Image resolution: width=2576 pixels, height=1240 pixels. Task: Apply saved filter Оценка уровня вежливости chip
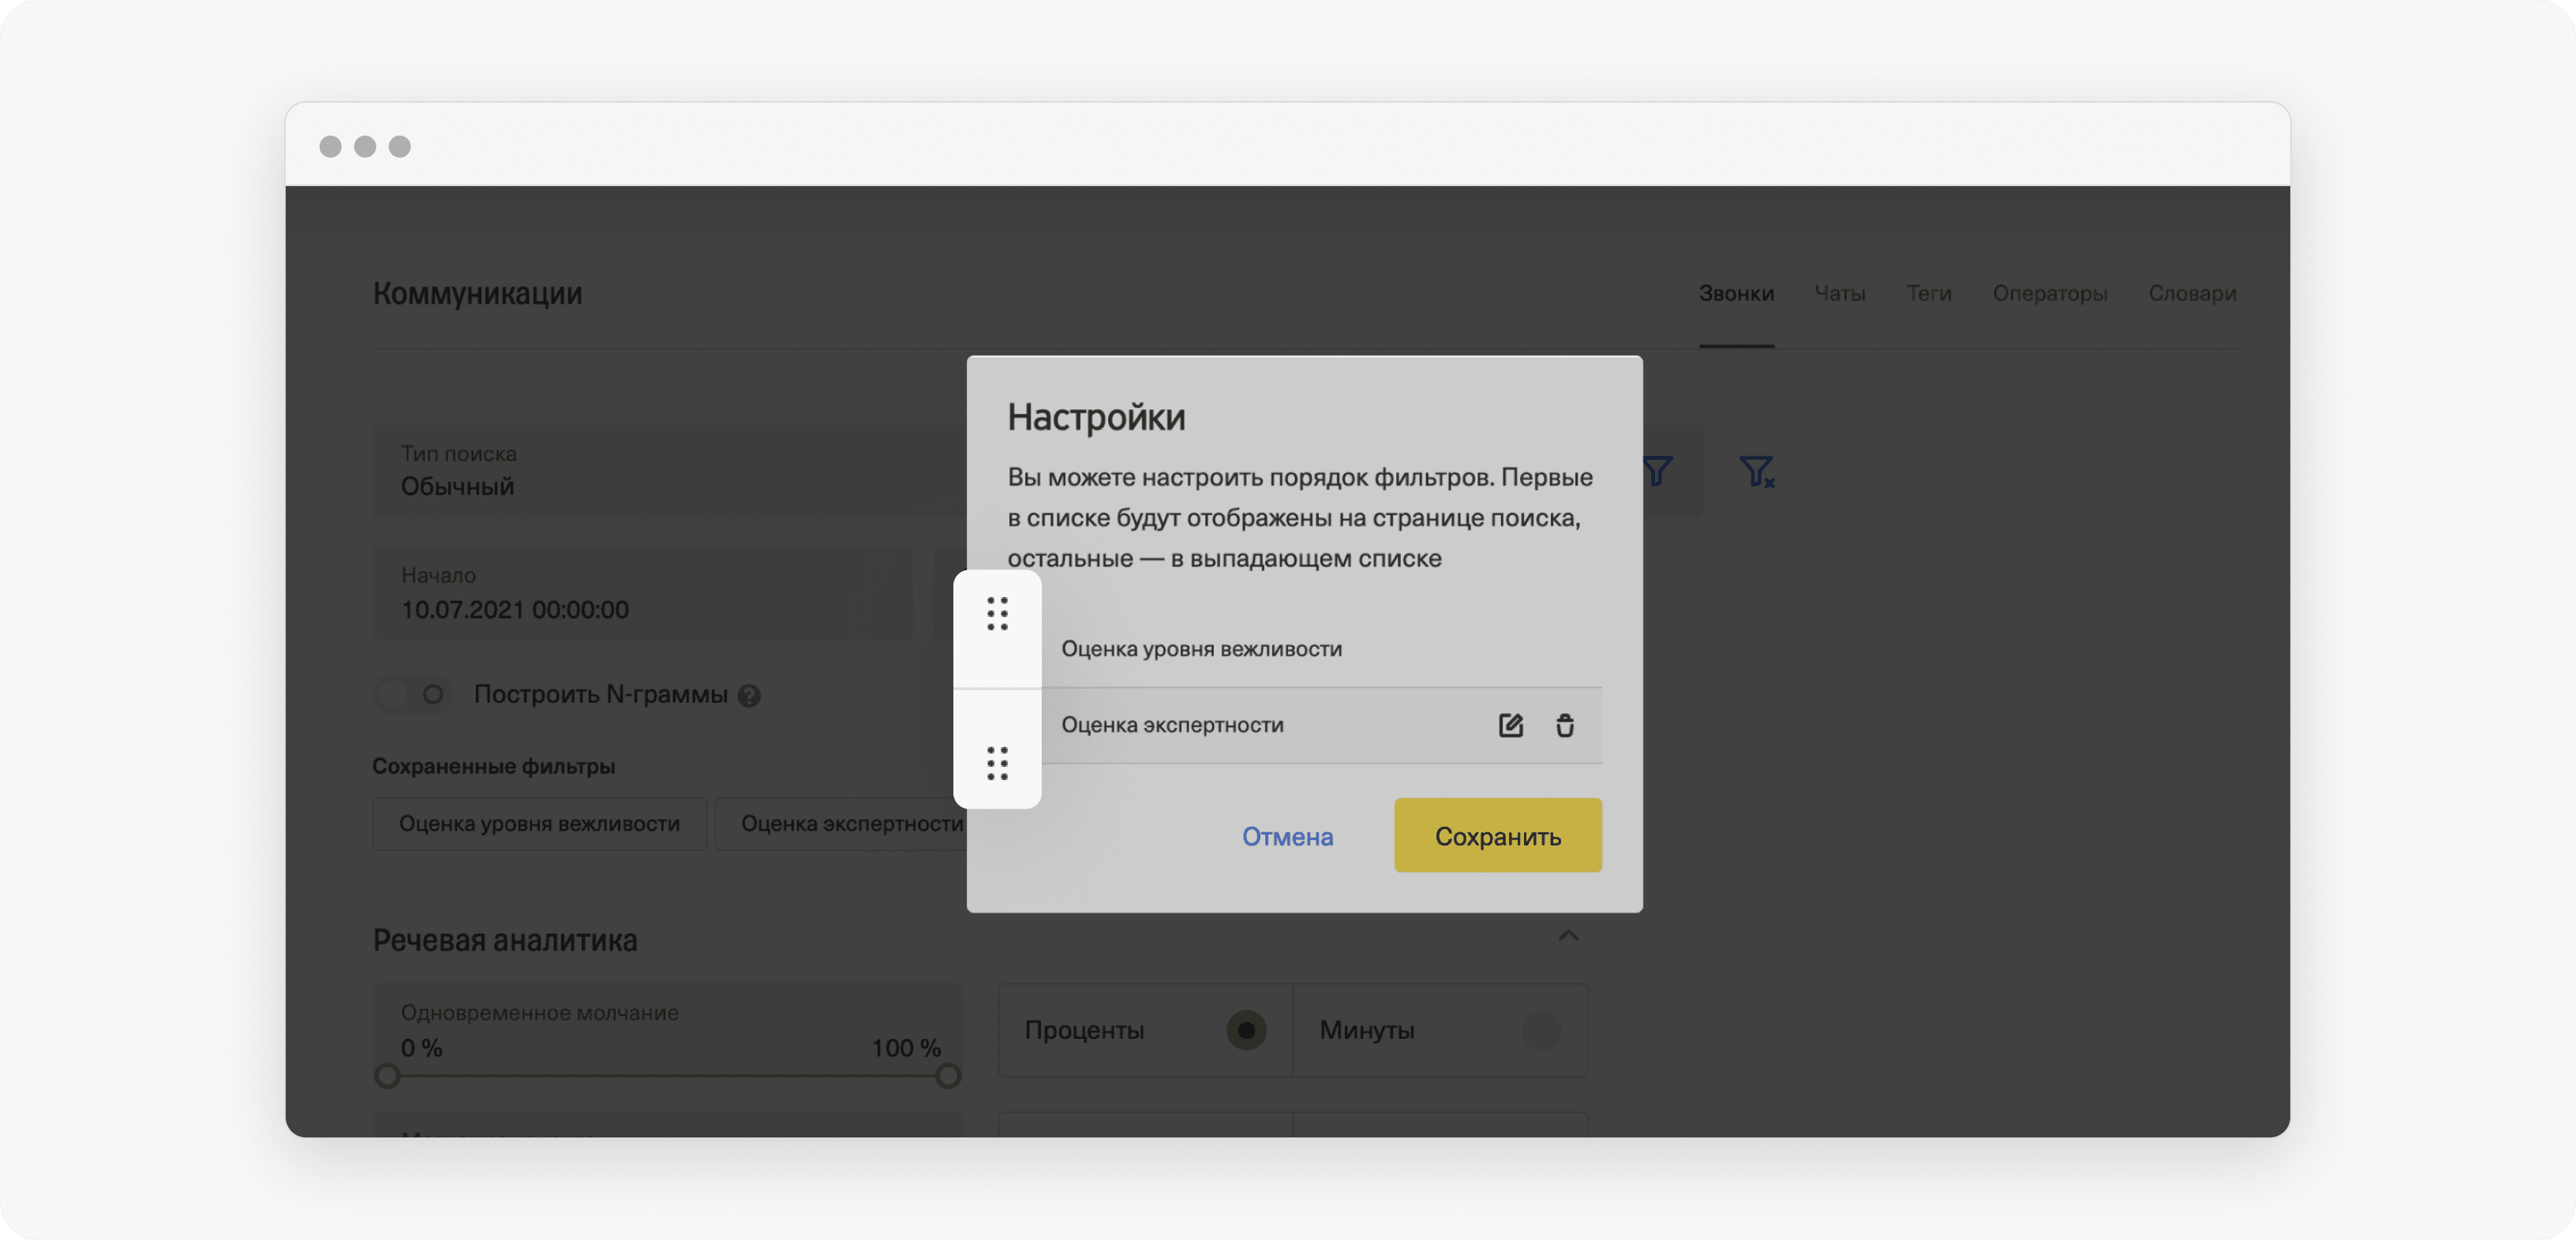539,824
